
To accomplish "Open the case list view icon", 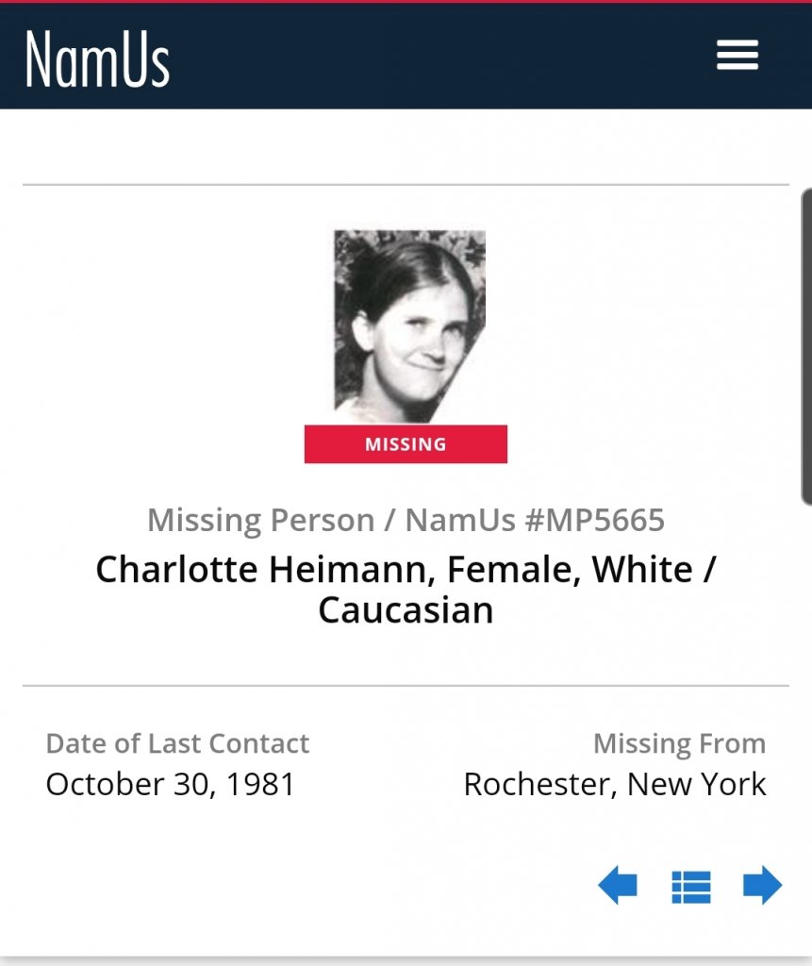I will click(690, 886).
